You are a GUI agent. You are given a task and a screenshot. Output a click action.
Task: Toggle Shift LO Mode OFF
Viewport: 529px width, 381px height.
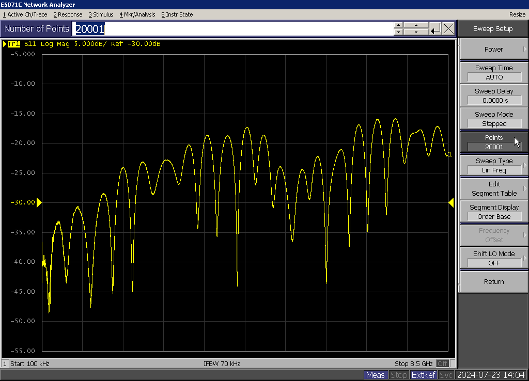coord(494,258)
